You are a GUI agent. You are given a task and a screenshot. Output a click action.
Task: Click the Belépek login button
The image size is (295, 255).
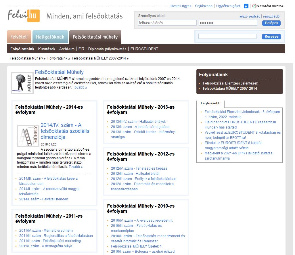click(x=271, y=23)
